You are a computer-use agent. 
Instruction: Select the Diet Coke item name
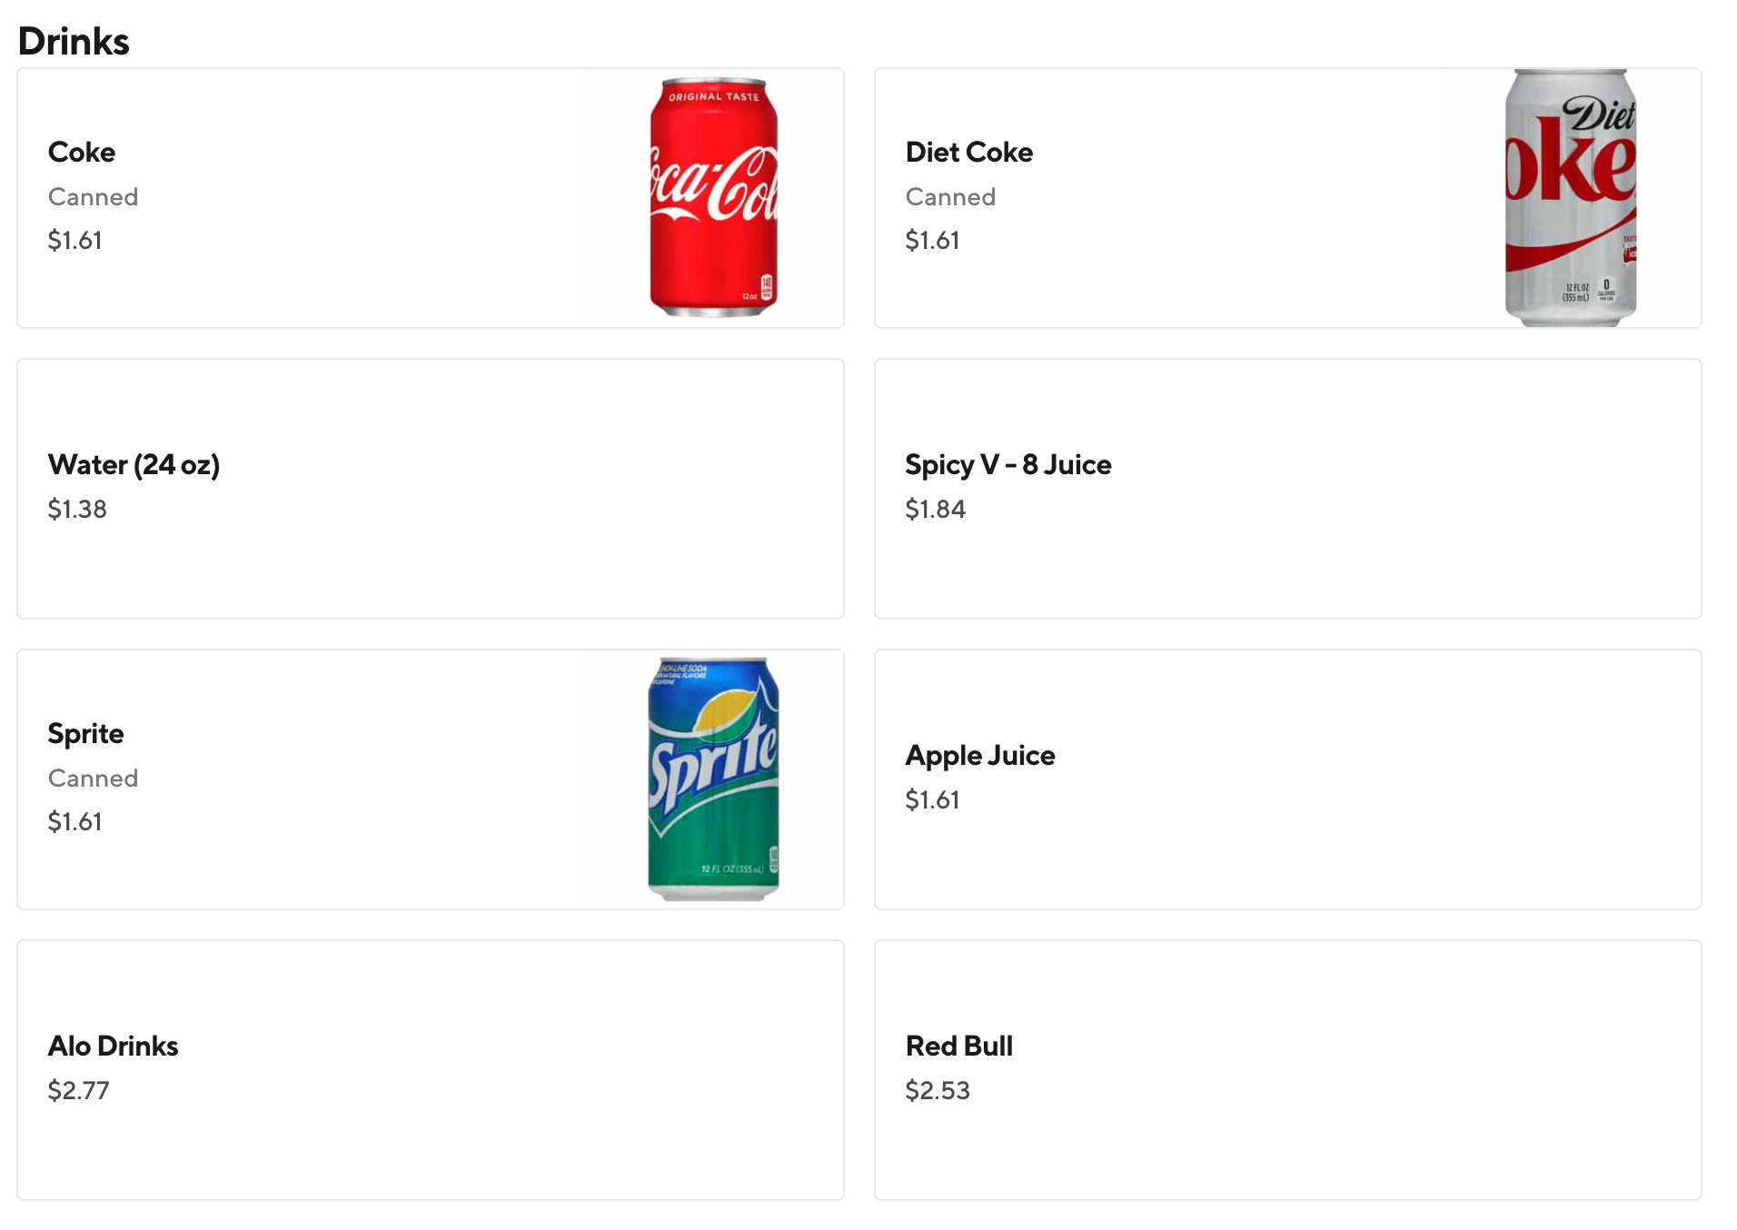point(968,152)
